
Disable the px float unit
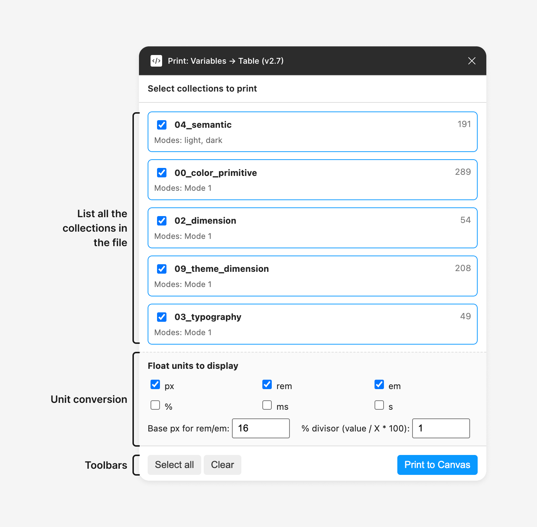[155, 384]
